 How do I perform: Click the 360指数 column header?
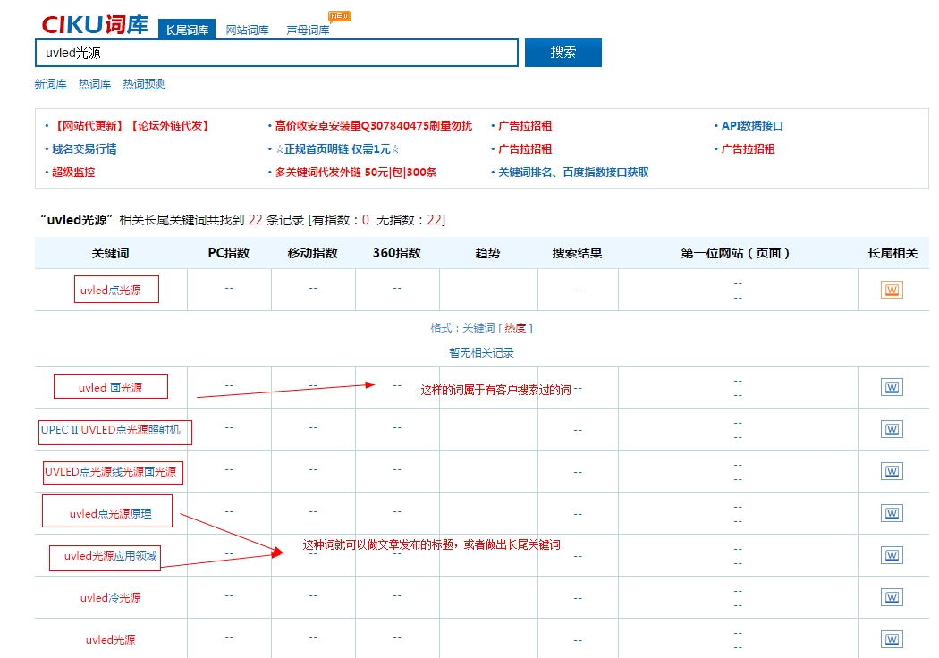click(397, 253)
